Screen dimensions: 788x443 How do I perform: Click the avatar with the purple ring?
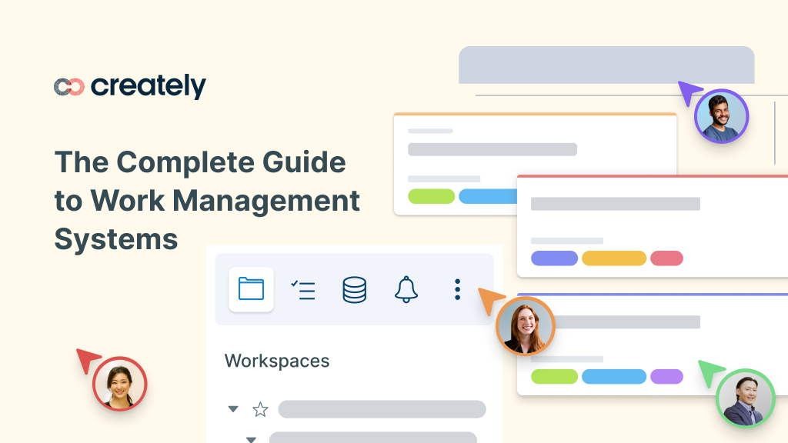721,116
